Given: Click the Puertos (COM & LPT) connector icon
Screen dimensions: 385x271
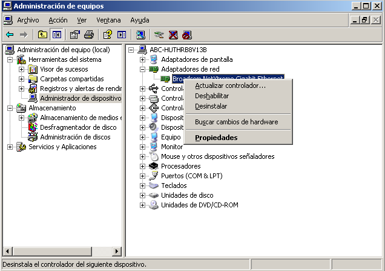Looking at the screenshot, I should [154, 176].
